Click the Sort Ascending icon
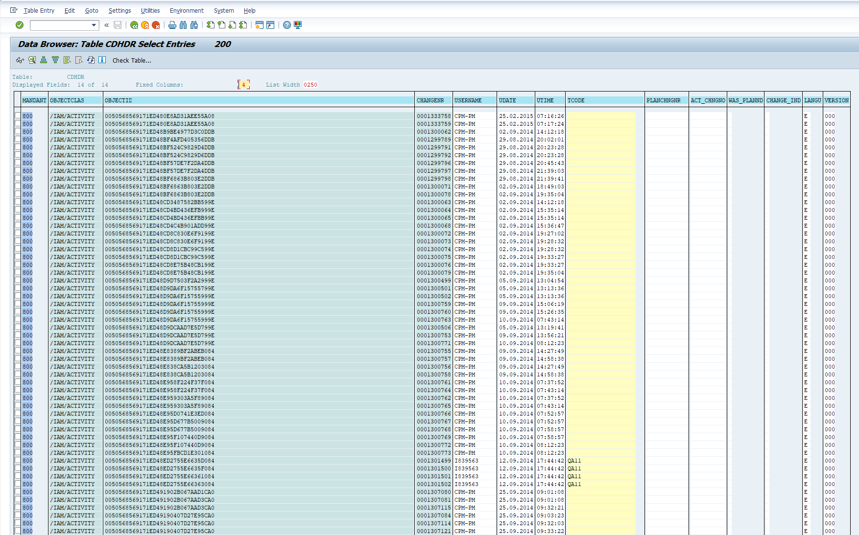 (x=44, y=60)
